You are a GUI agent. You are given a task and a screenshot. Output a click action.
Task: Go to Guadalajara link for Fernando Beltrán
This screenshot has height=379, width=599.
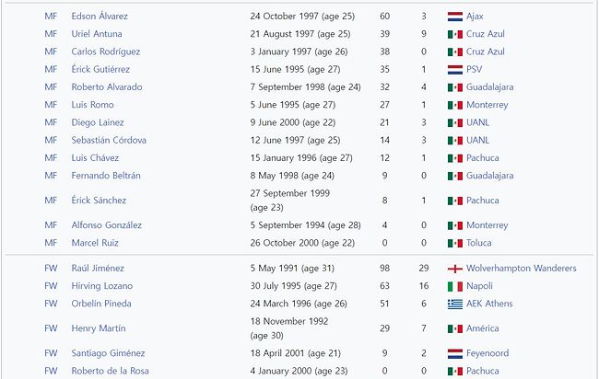[489, 176]
